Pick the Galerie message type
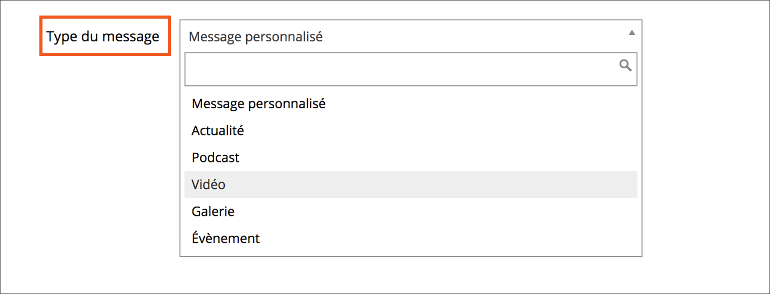The image size is (770, 294). pyautogui.click(x=410, y=211)
